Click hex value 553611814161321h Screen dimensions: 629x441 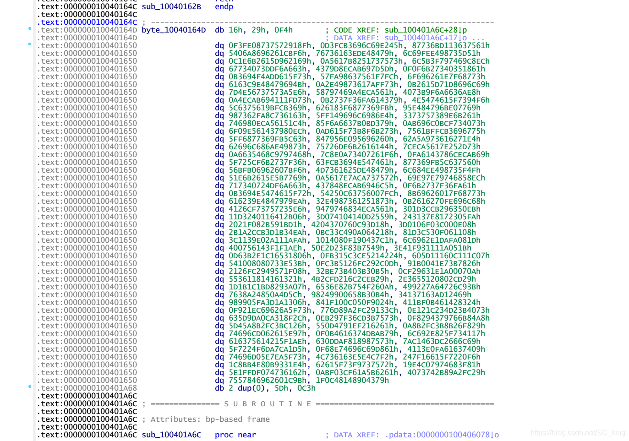265,279
